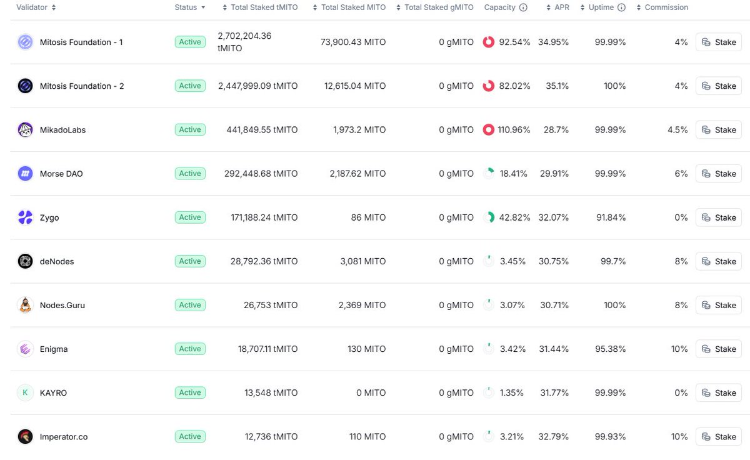Click the 13,548 tMITO value
Screen dimensions: 750x460
point(271,392)
